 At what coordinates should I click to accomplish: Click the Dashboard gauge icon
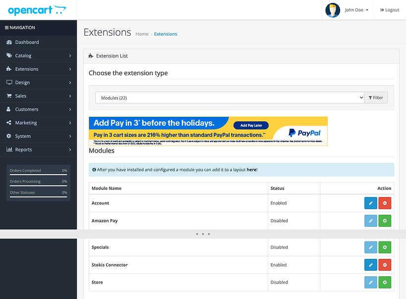pos(9,42)
